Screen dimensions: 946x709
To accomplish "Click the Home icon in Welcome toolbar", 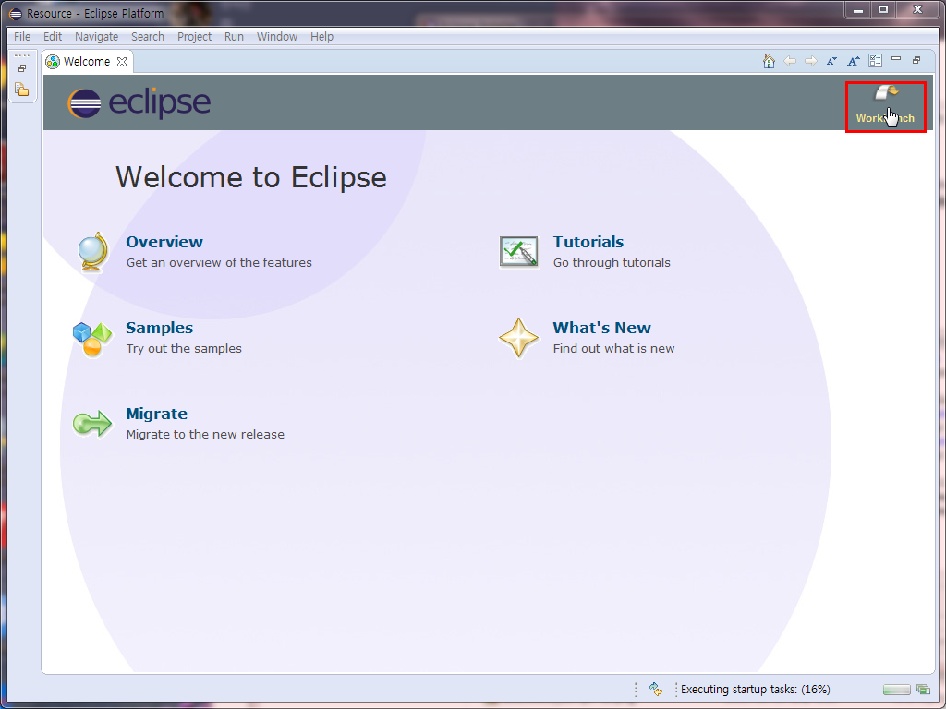I will point(769,61).
